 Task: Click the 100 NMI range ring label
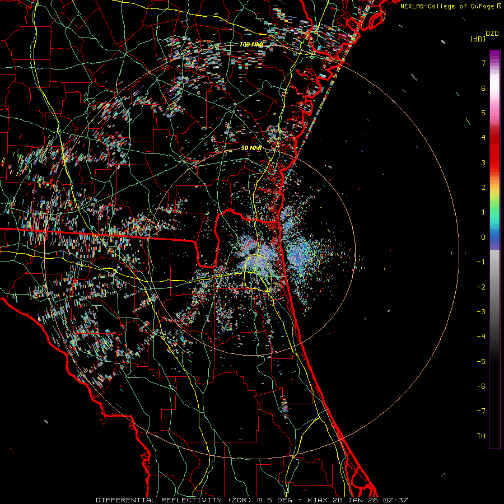251,44
